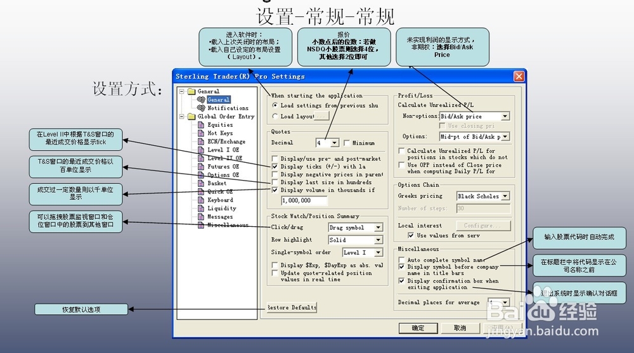
Task: Open the Click/drag dropdown
Action: 378,228
